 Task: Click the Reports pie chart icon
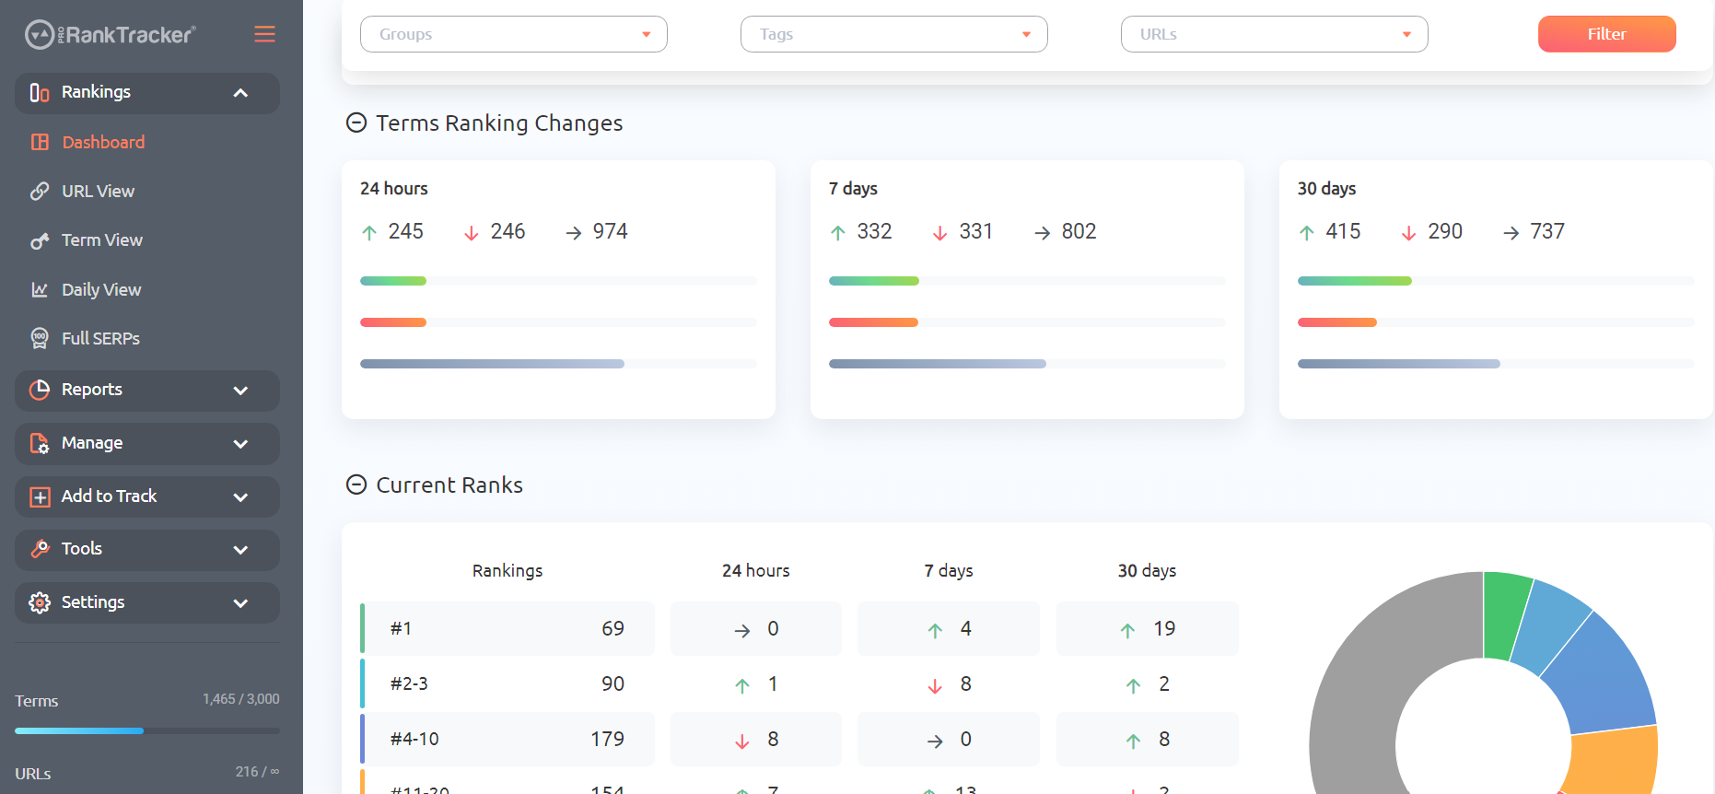click(40, 390)
